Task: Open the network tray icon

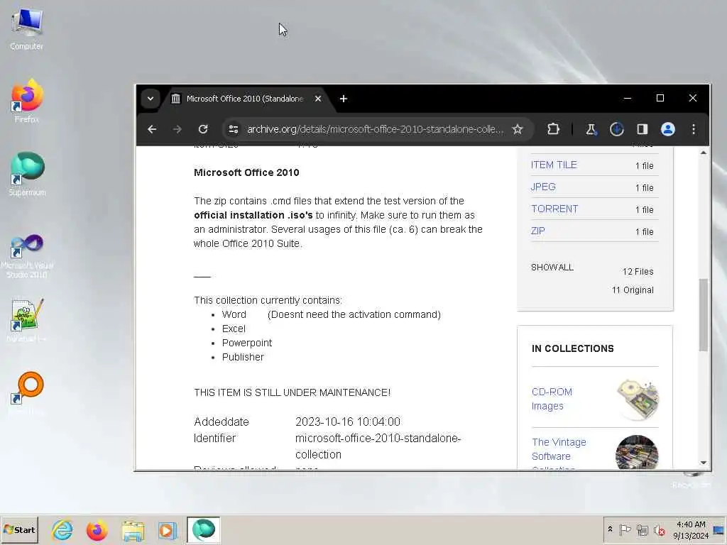Action: point(642,529)
